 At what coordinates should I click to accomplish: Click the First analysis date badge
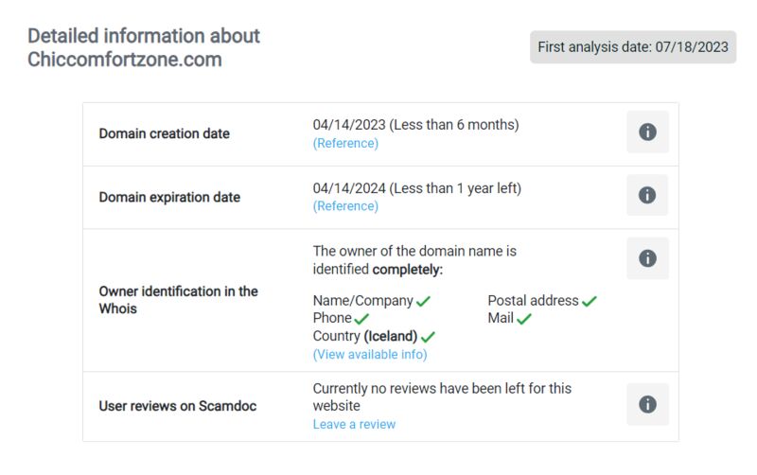click(633, 47)
